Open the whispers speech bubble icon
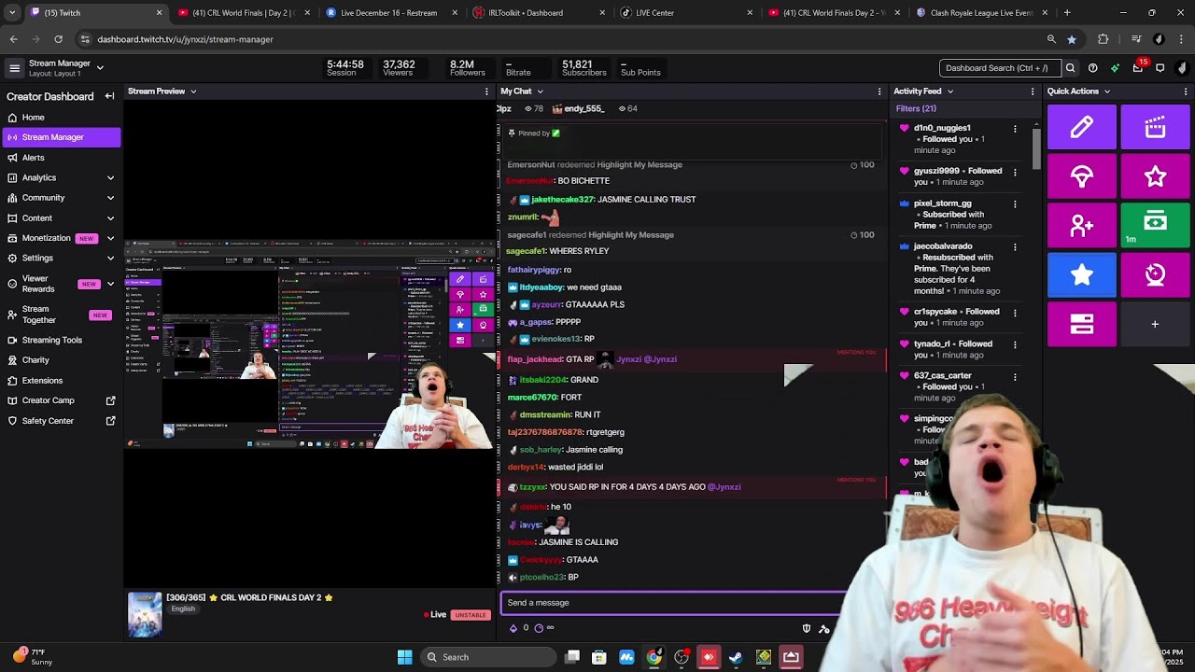This screenshot has height=672, width=1195. (1160, 68)
